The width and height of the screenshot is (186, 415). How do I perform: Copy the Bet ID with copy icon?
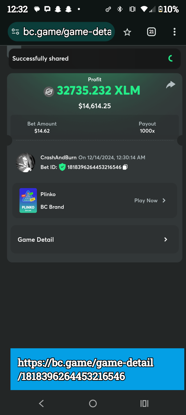click(125, 167)
